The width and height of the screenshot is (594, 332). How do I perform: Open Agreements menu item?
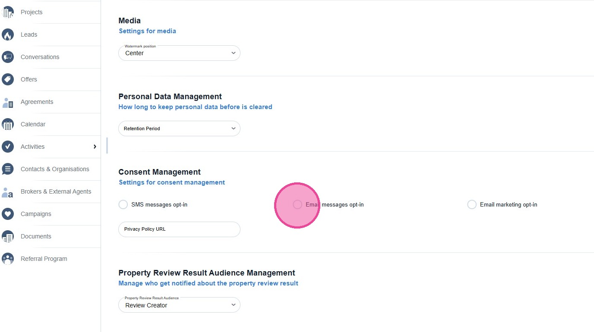(x=37, y=102)
